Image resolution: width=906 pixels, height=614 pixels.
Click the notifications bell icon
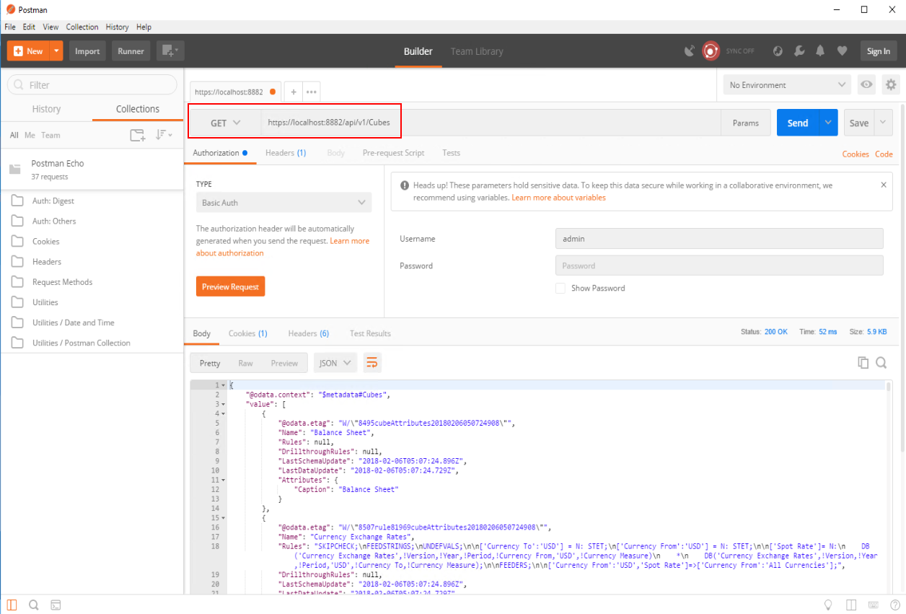(820, 51)
